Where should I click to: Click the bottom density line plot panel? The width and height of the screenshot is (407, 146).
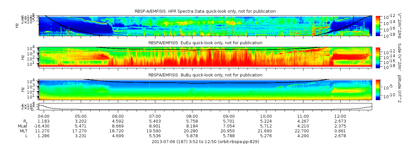click(205, 106)
